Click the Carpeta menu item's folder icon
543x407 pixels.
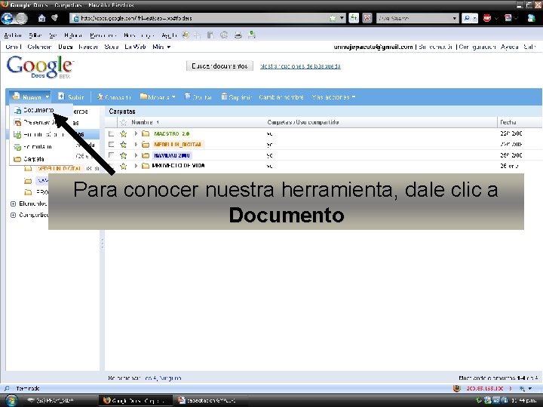coord(17,160)
